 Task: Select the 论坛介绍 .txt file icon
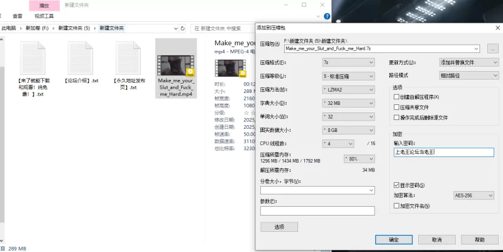click(80, 58)
